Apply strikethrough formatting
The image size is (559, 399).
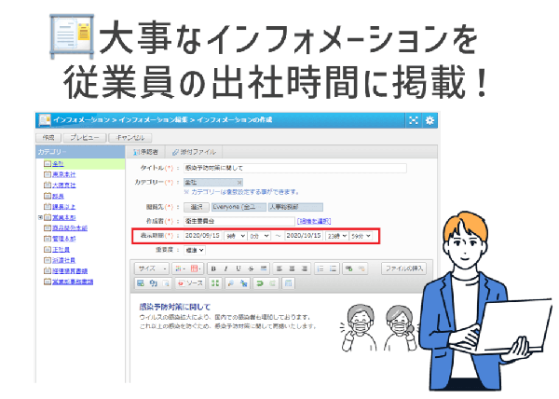click(251, 268)
